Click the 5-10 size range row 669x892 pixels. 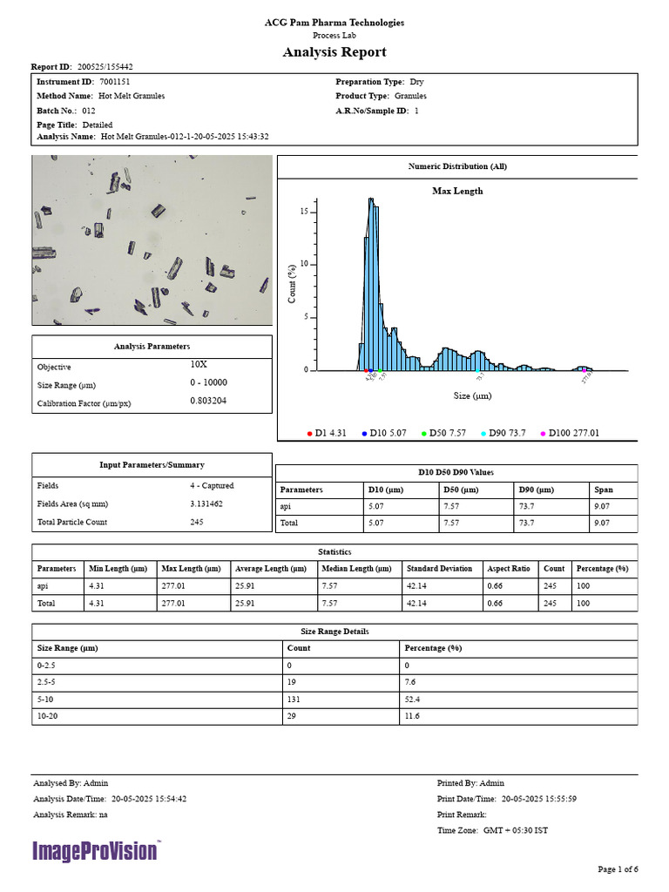coord(334,699)
